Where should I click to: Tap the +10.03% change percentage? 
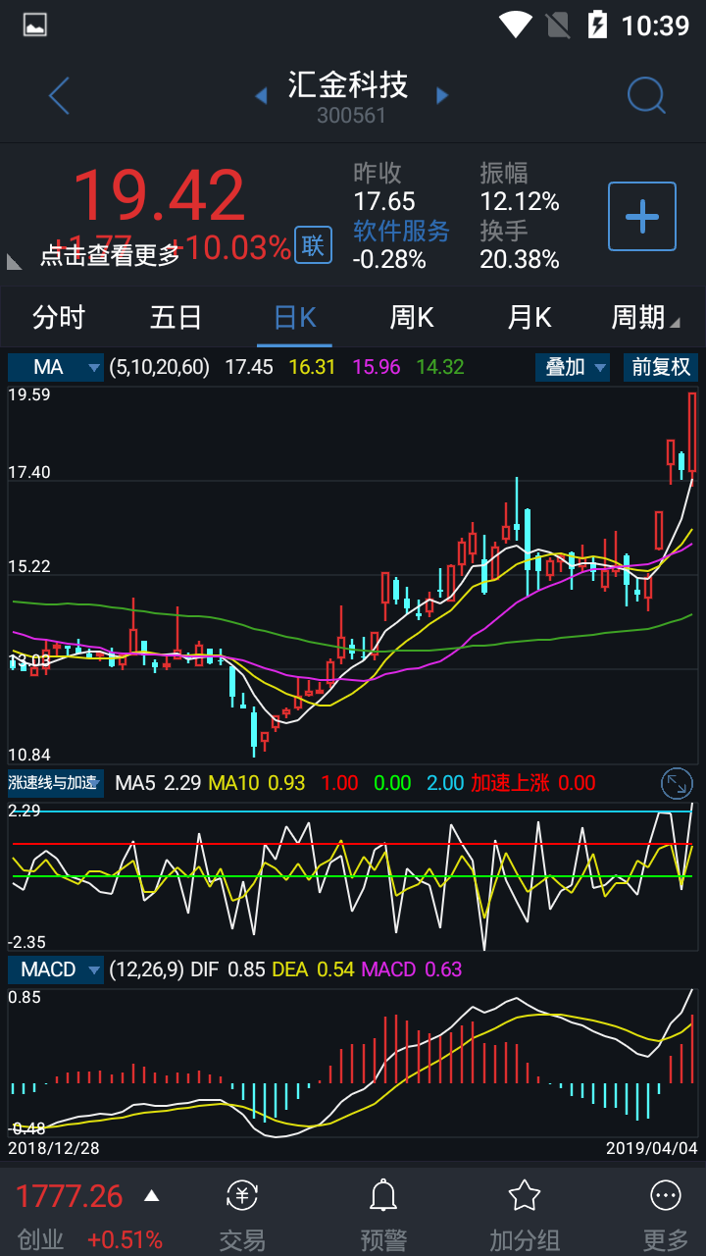(231, 247)
